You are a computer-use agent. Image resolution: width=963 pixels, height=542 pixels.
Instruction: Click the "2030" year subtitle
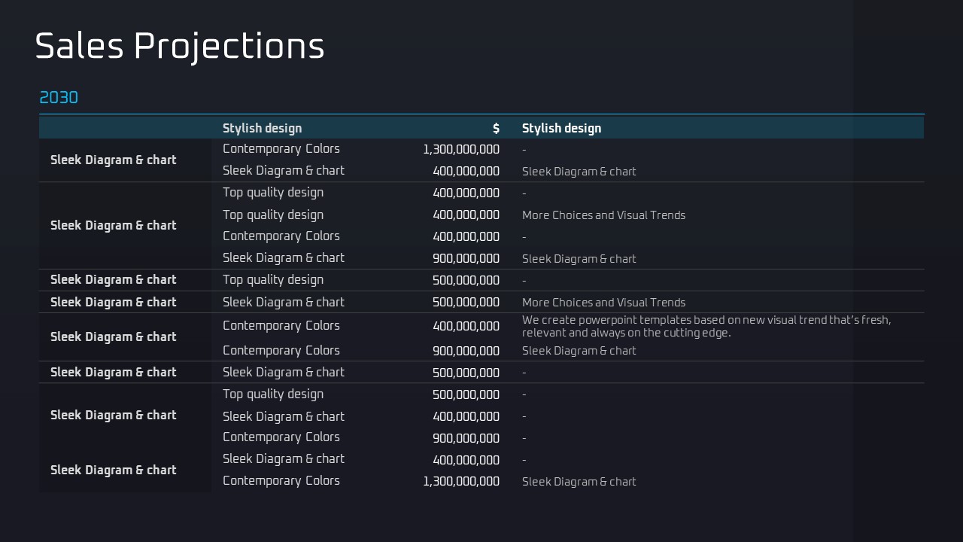[59, 97]
